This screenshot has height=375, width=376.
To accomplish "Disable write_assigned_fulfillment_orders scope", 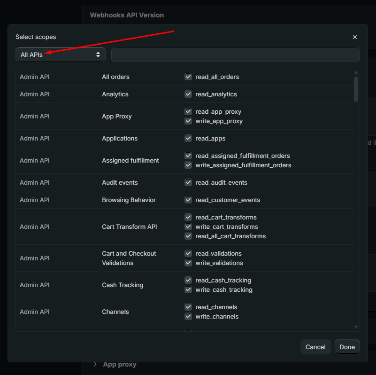I will click(188, 165).
